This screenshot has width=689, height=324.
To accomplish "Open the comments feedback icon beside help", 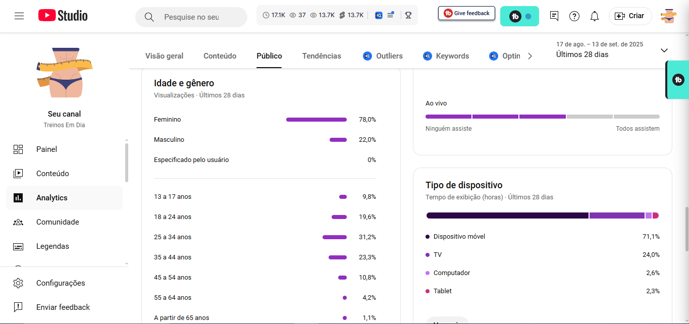I will (x=554, y=16).
